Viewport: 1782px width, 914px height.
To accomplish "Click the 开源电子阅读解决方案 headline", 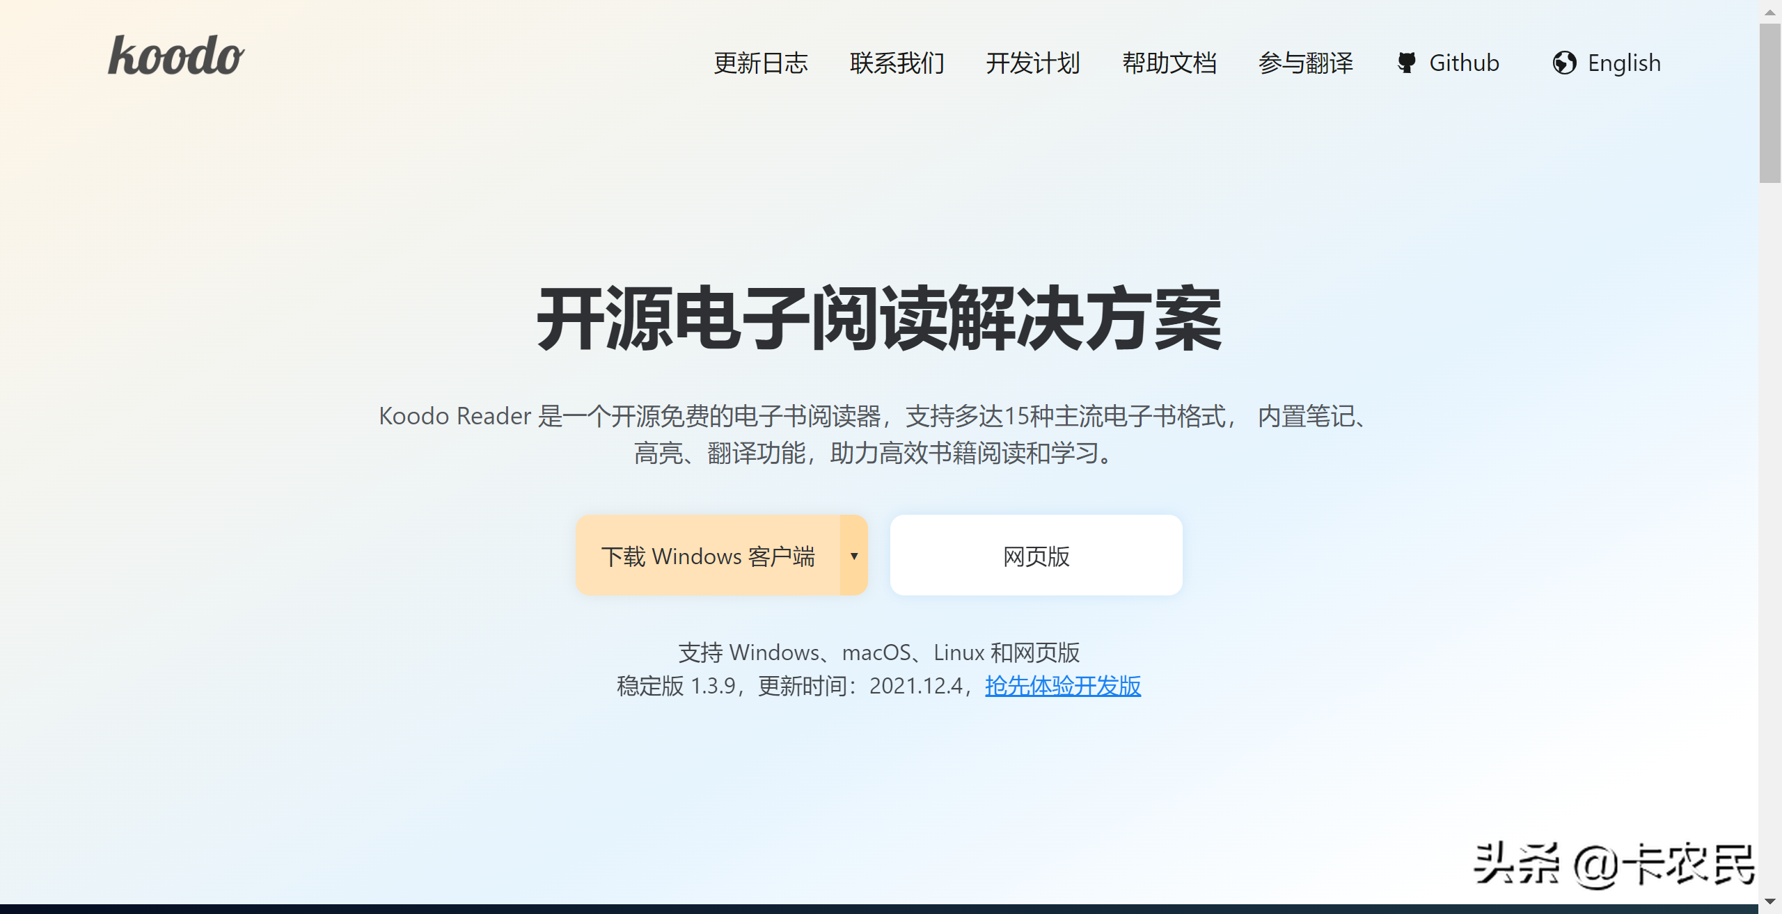I will tap(879, 319).
